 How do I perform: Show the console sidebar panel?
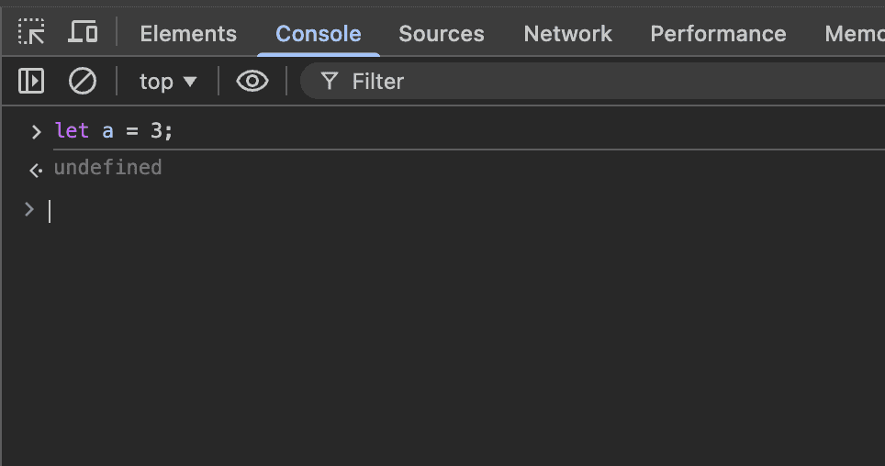32,82
